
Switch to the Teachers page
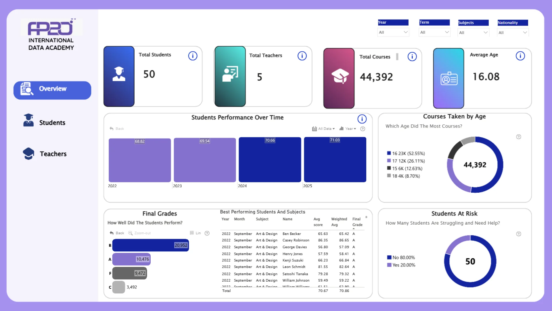[53, 154]
